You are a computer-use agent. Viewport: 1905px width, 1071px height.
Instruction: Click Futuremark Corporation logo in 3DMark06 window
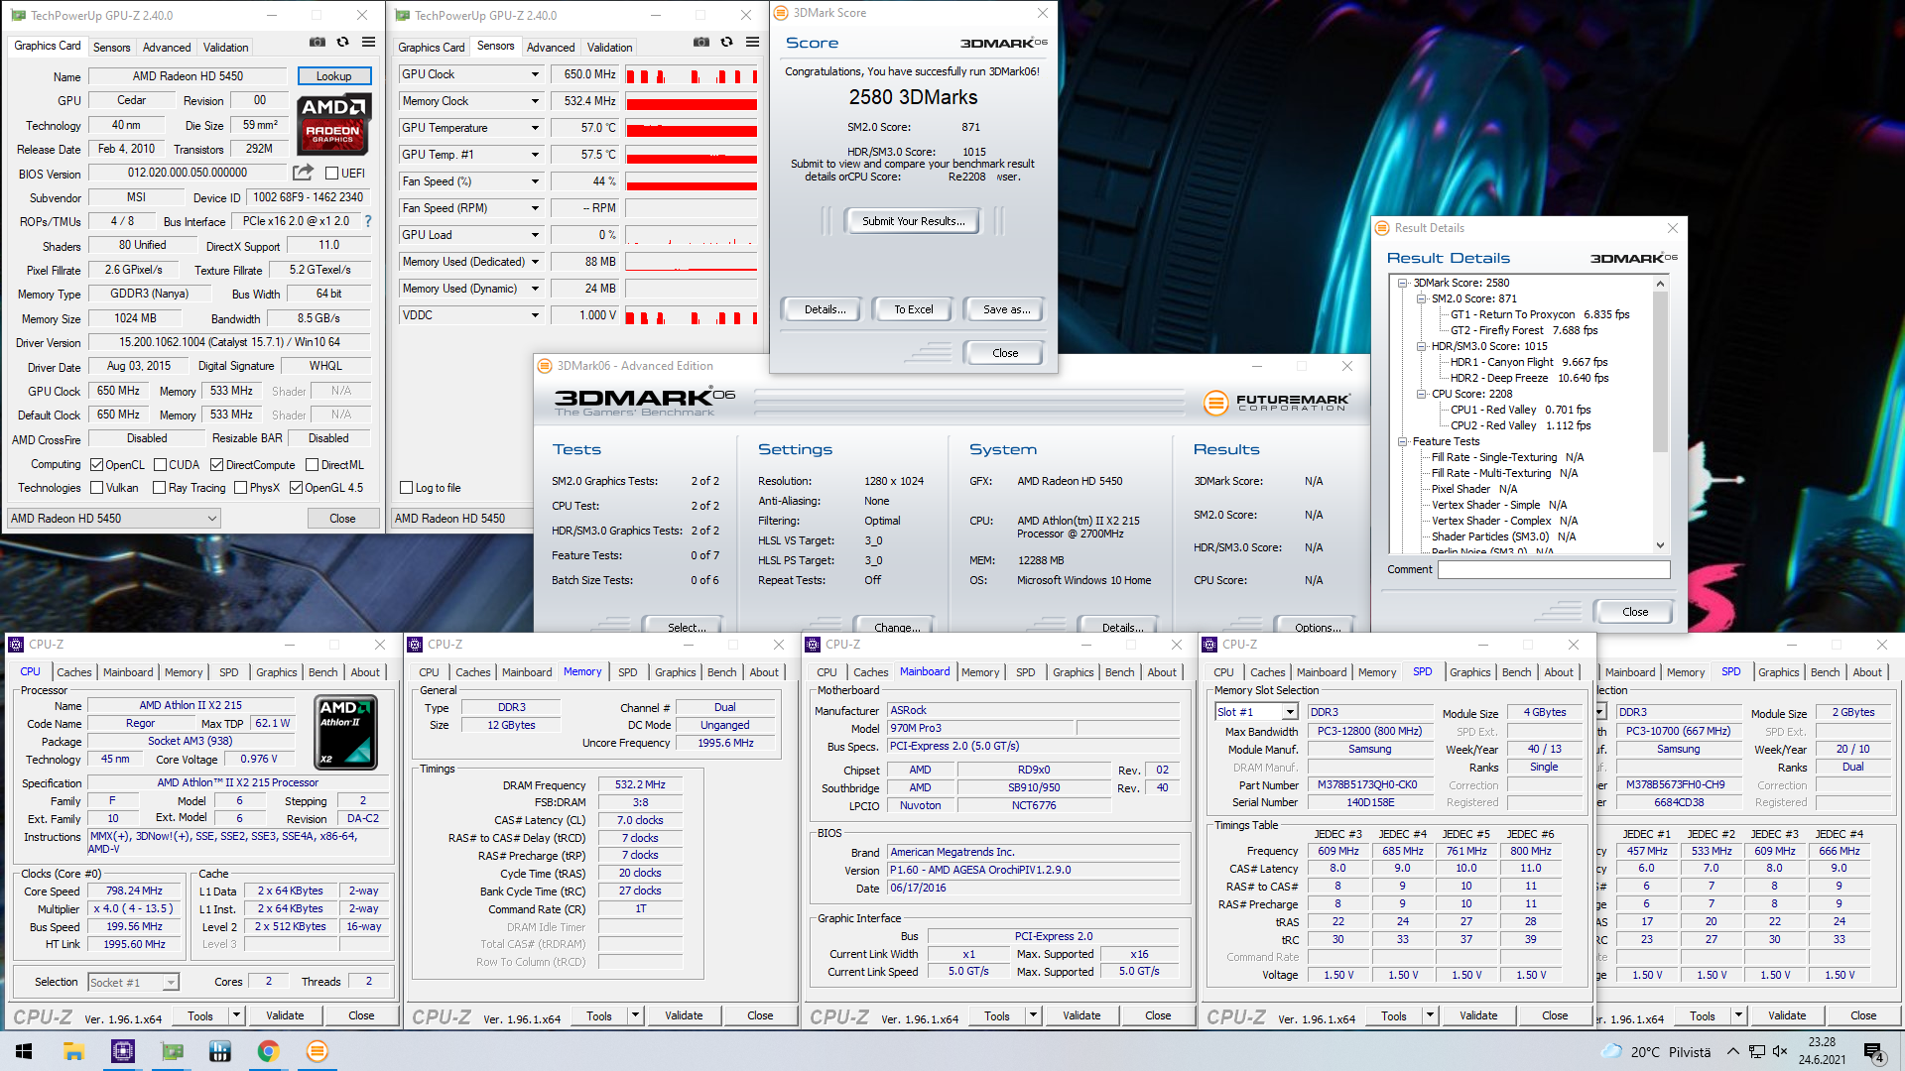pyautogui.click(x=1277, y=402)
